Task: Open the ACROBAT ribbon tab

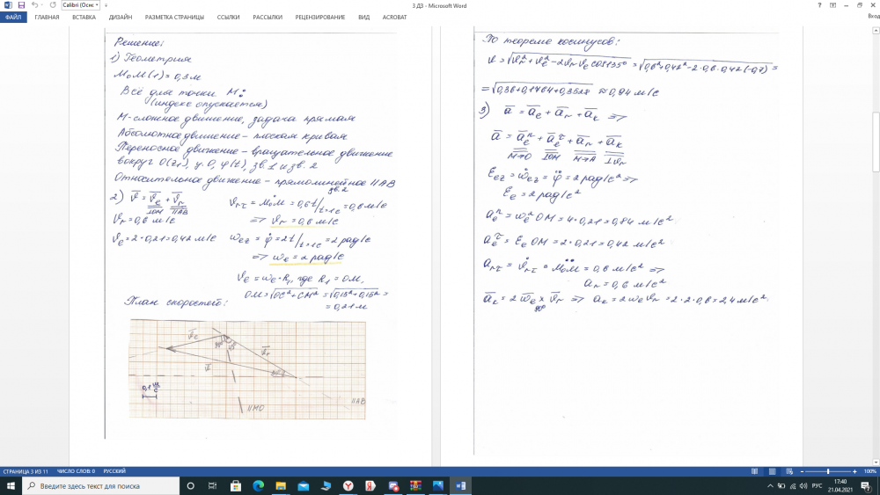Action: click(394, 18)
